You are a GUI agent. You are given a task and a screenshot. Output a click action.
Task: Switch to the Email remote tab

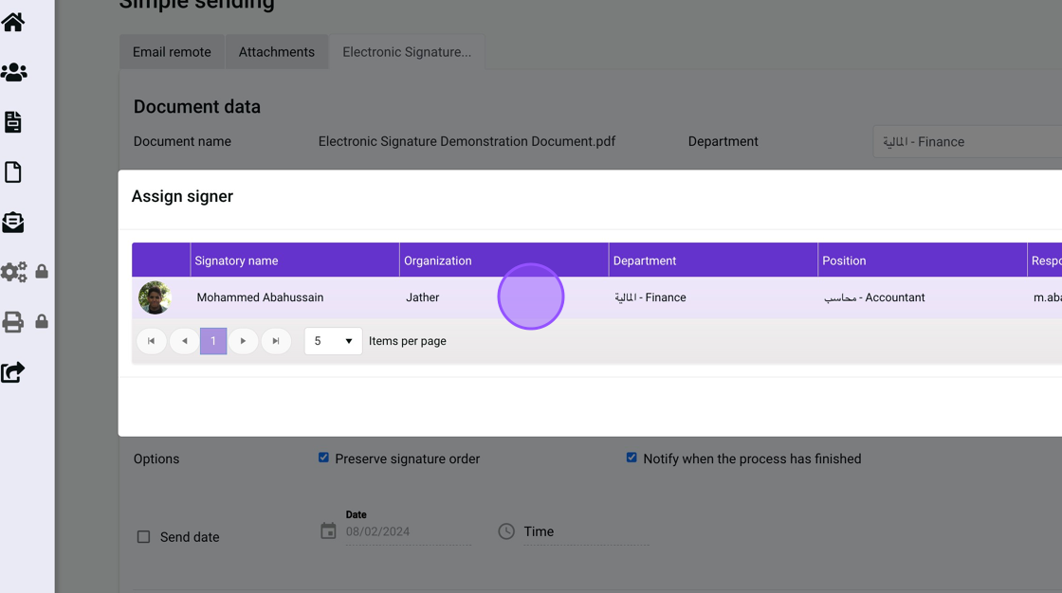(172, 52)
